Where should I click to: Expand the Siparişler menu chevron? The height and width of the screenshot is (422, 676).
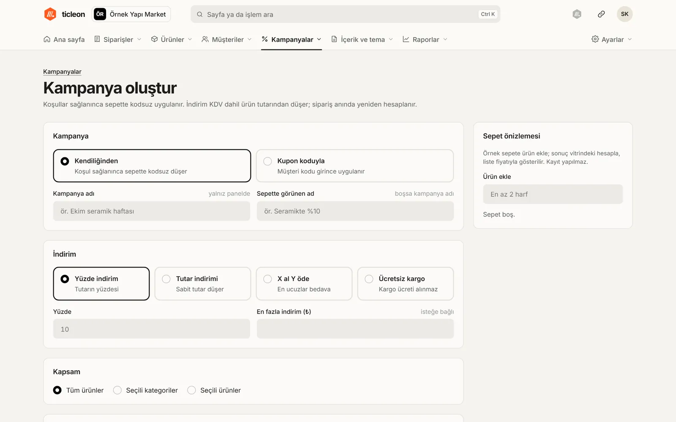[x=139, y=39]
